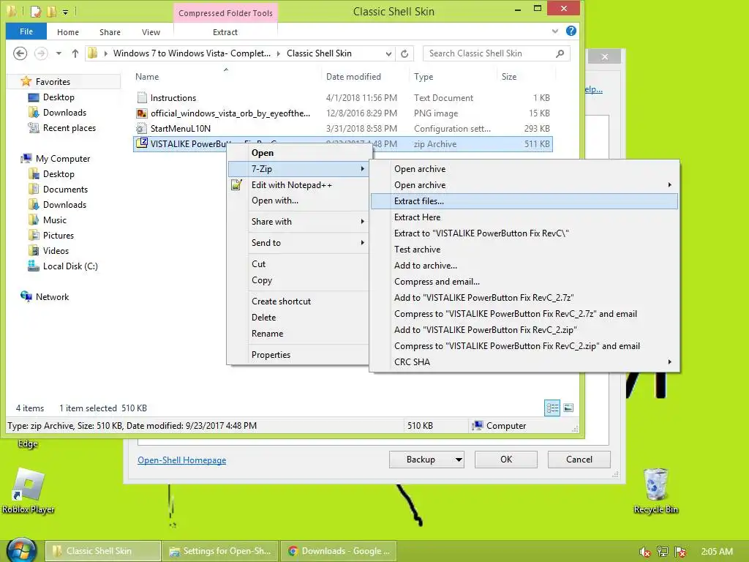Viewport: 749px width, 562px height.
Task: Expand the ribbon with chevron
Action: tap(554, 31)
